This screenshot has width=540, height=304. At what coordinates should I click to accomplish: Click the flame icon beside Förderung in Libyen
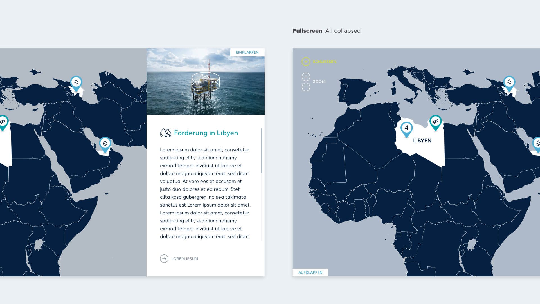tap(166, 133)
